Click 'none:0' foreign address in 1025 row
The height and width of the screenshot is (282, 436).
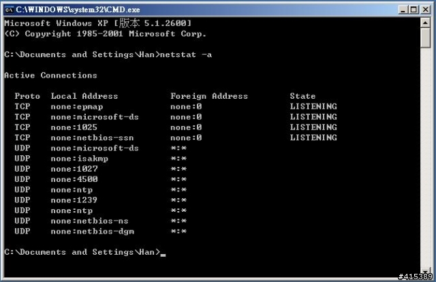coord(186,127)
